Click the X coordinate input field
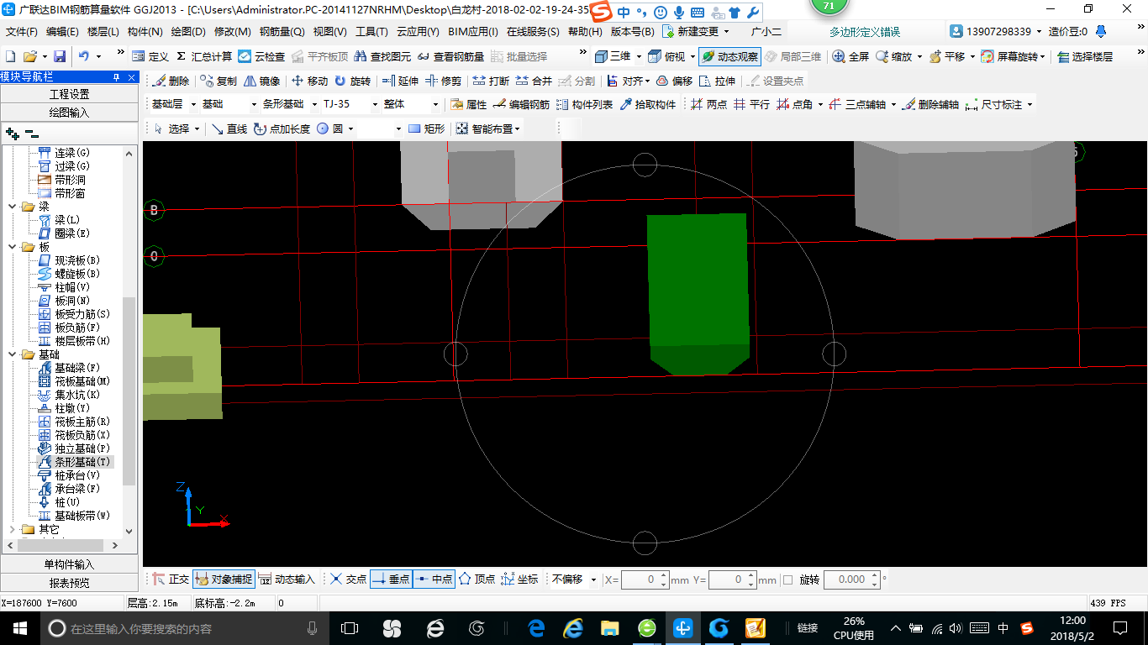The image size is (1148, 645). coord(645,579)
